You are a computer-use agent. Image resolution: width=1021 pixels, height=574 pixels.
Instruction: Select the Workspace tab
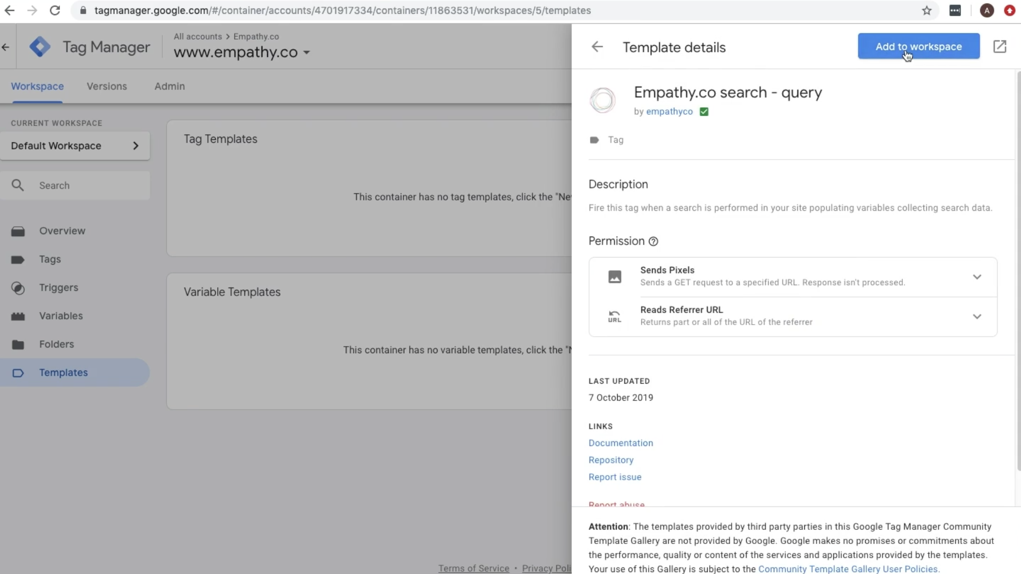pos(37,86)
